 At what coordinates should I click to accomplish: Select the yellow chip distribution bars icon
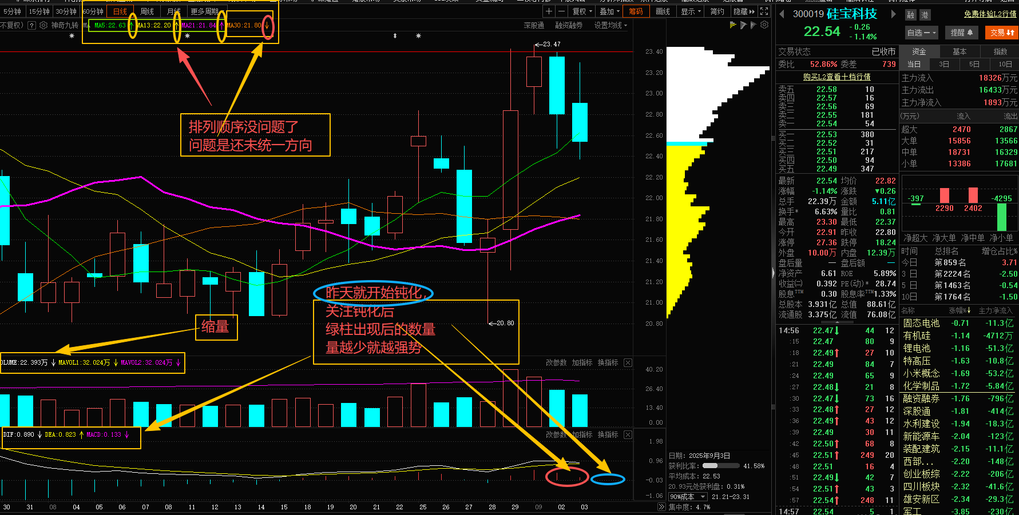733,25
